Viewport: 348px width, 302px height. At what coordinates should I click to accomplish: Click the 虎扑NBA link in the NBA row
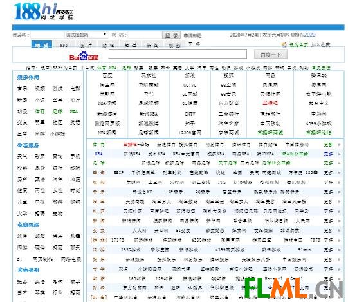click(157, 154)
